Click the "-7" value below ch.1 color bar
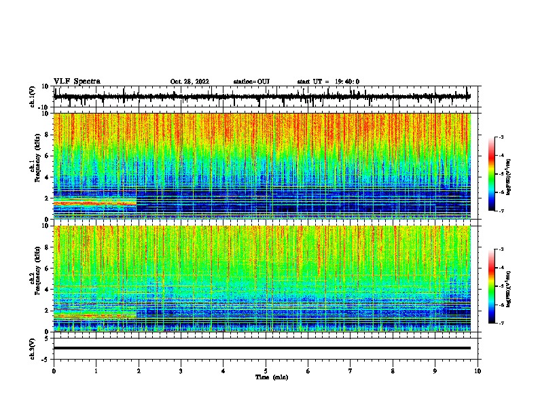538x416 pixels. (x=501, y=211)
